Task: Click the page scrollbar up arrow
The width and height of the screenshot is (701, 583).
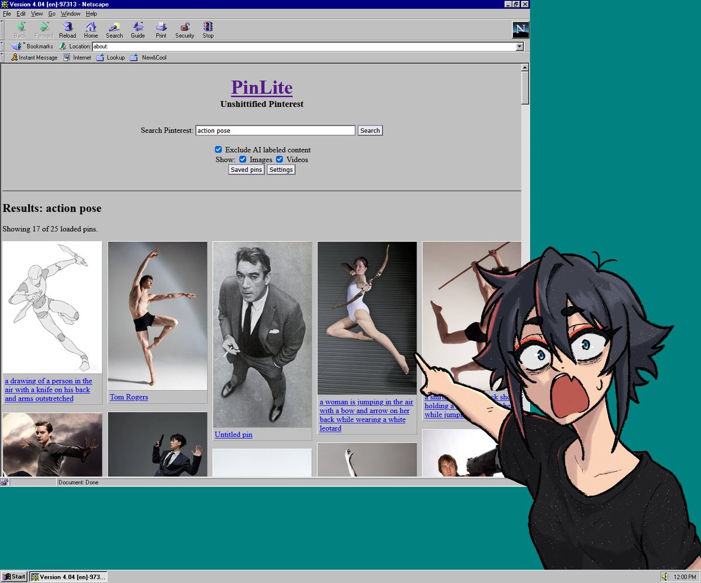Action: (525, 67)
